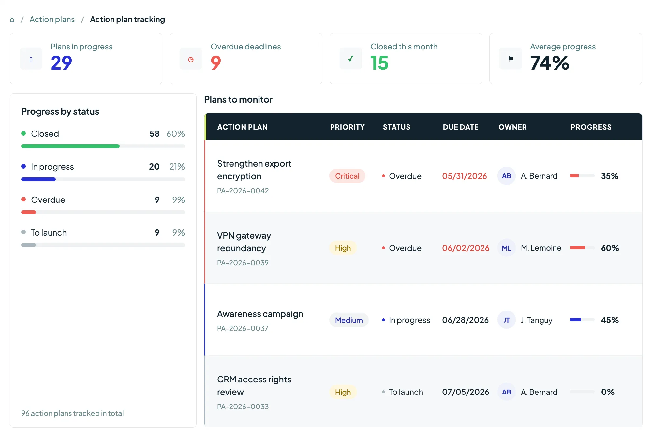Image resolution: width=652 pixels, height=442 pixels.
Task: Go to the home breadcrumb icon
Action: point(12,20)
